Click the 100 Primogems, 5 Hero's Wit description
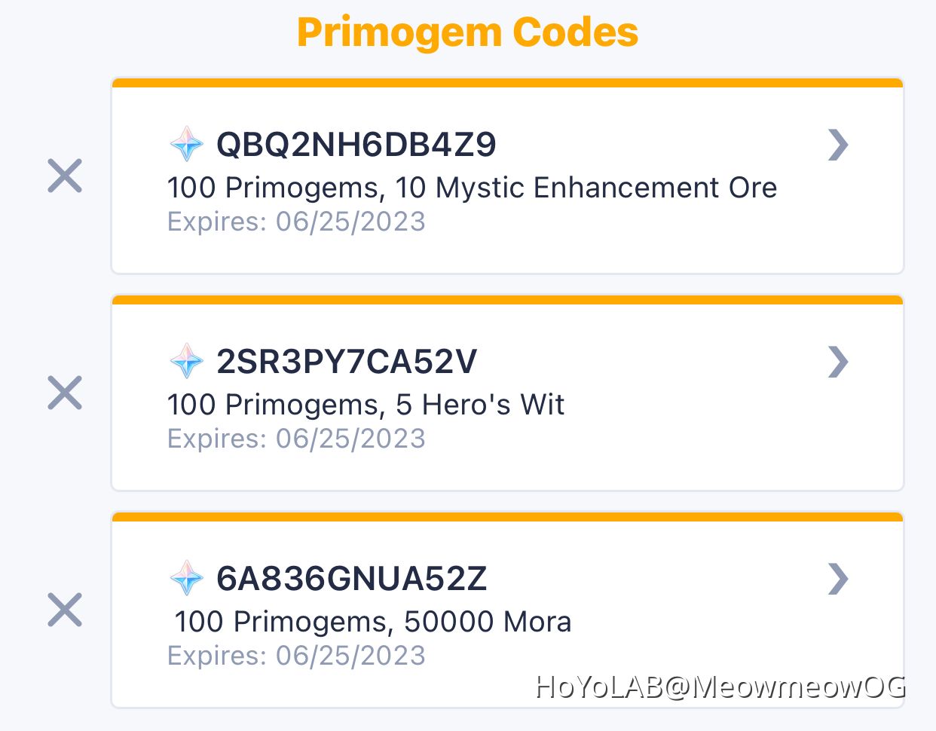Viewport: 936px width, 731px height. click(x=366, y=405)
